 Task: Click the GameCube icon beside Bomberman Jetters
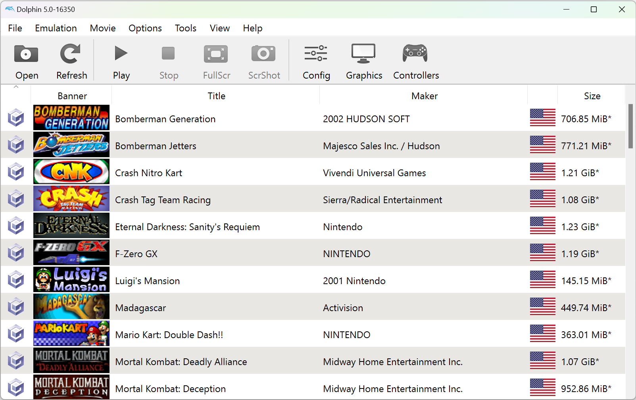(16, 145)
